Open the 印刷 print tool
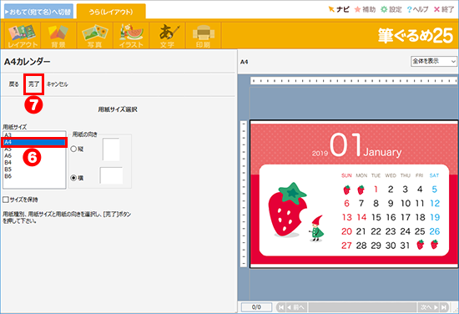Image resolution: width=459 pixels, height=314 pixels. click(203, 36)
